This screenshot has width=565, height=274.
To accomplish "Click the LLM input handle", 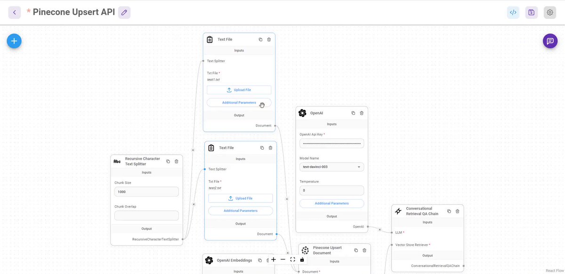I will pos(392,233).
